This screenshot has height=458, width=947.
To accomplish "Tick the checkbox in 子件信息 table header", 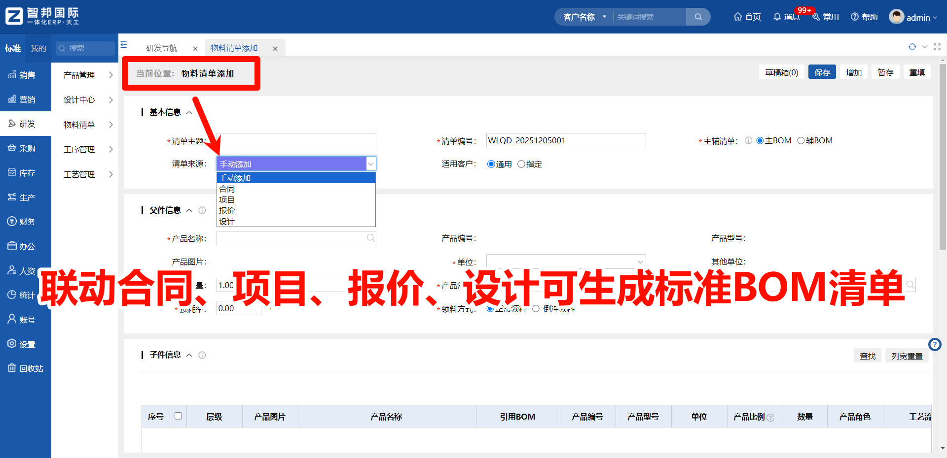I will point(179,416).
